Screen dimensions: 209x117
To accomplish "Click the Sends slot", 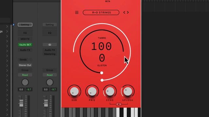I will (23, 59).
